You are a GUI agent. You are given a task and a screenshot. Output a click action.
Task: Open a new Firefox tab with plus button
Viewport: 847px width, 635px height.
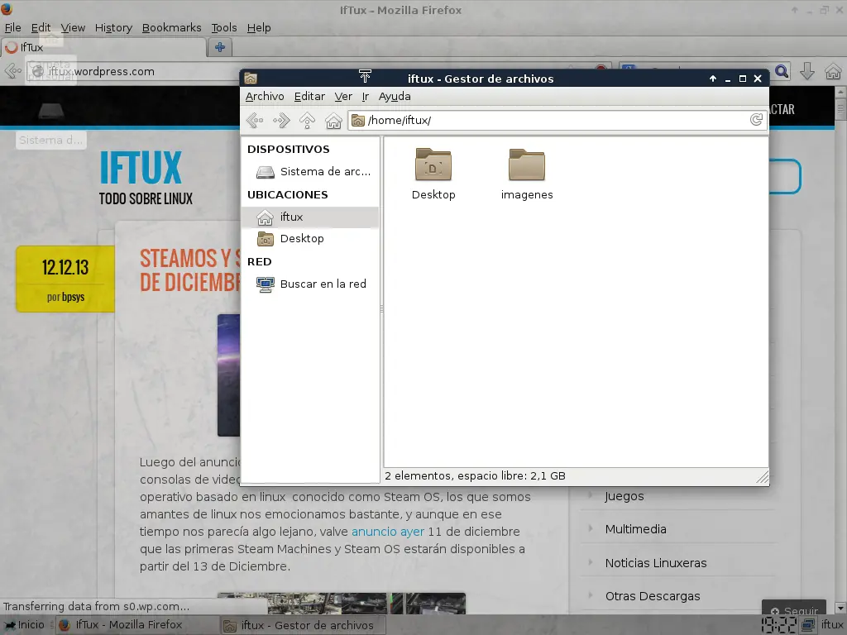coord(220,47)
